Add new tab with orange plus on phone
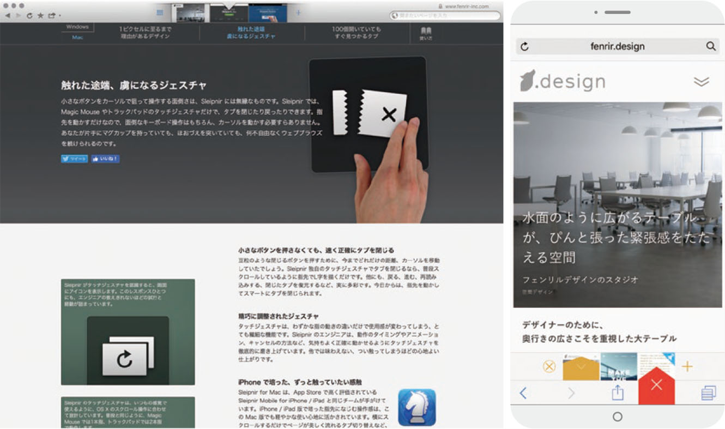Image resolution: width=725 pixels, height=429 pixels. point(687,366)
